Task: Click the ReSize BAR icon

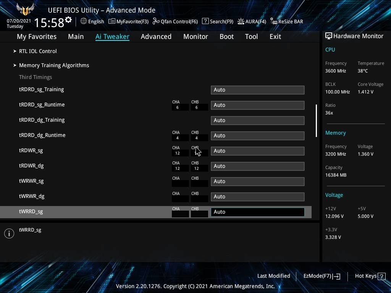Action: click(274, 21)
